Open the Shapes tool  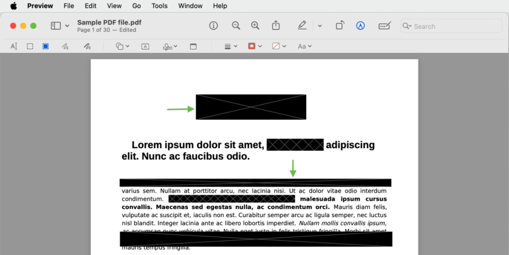[x=119, y=46]
